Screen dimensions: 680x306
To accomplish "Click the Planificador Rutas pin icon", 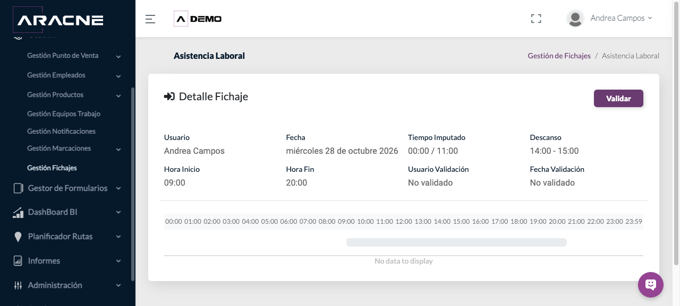I will [18, 237].
